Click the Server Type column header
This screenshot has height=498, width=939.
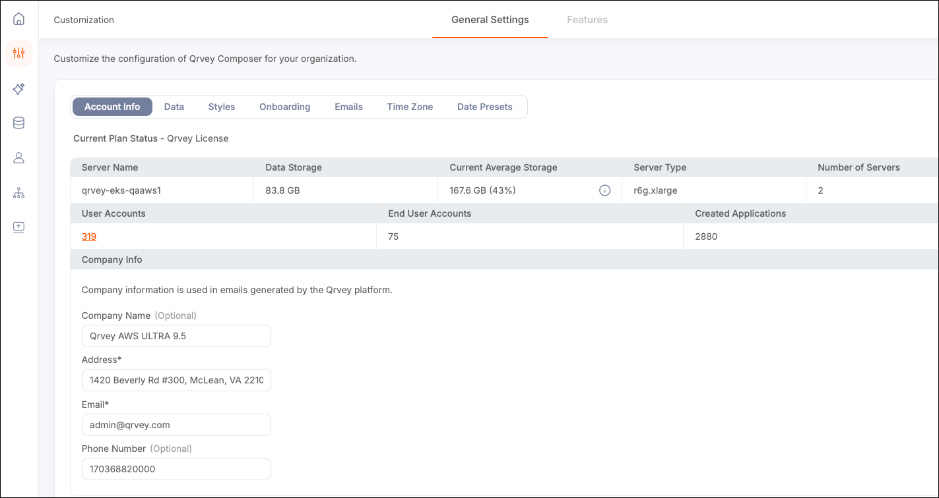660,167
